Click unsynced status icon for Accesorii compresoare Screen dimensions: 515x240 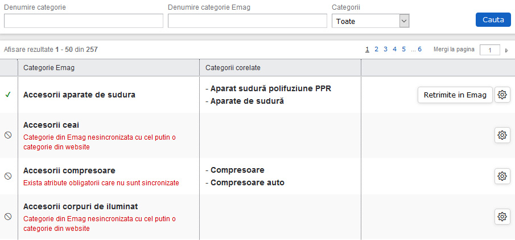point(8,176)
